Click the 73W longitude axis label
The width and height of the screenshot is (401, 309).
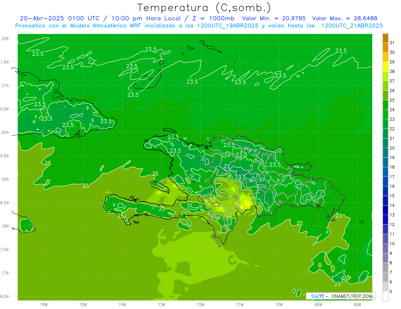tap(161, 304)
